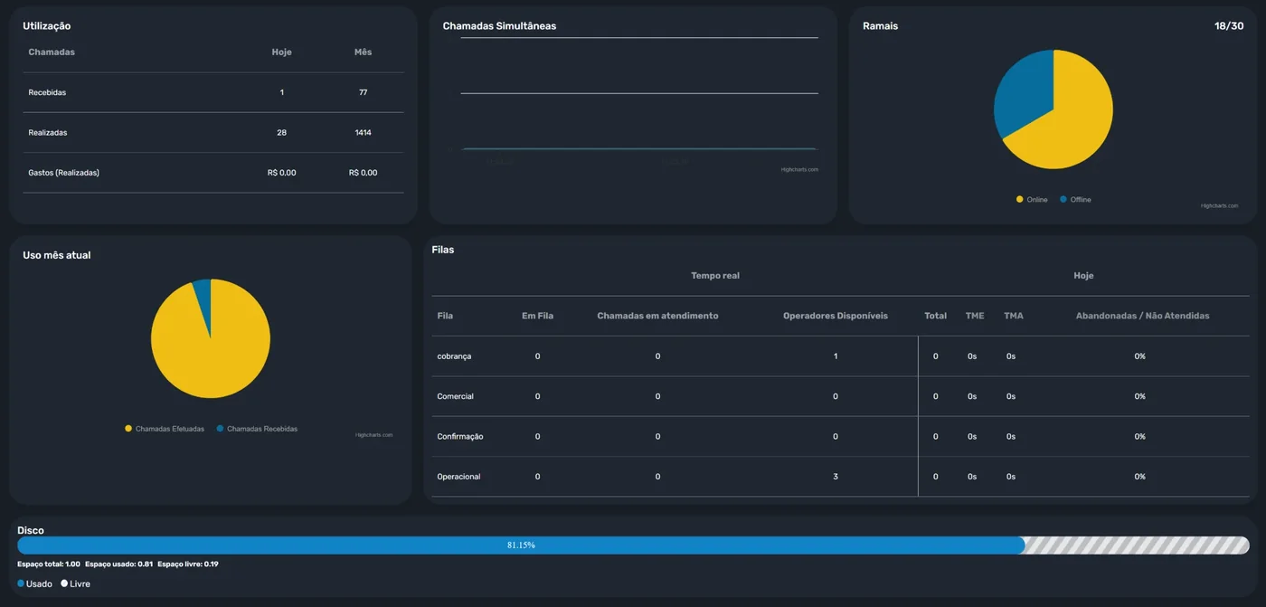
Task: Select the Total column header
Action: [935, 316]
